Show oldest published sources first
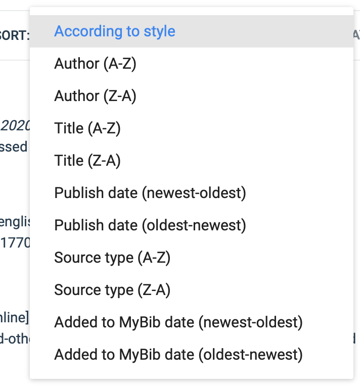Viewport: 360px width, 389px height. point(150,225)
